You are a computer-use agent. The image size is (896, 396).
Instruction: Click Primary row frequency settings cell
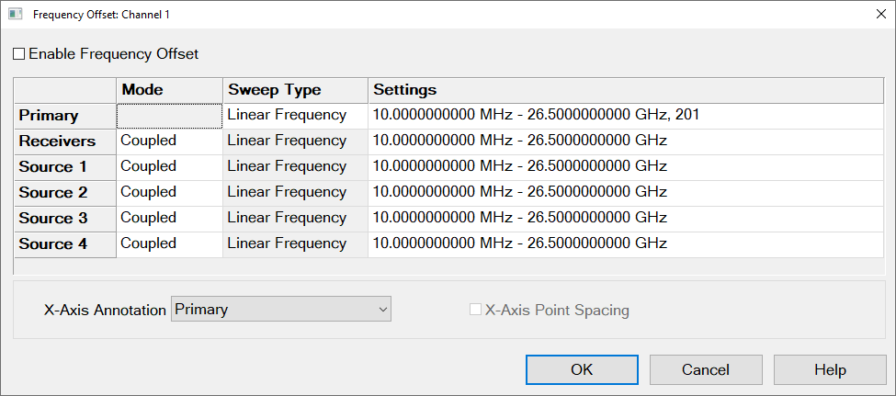pyautogui.click(x=625, y=116)
